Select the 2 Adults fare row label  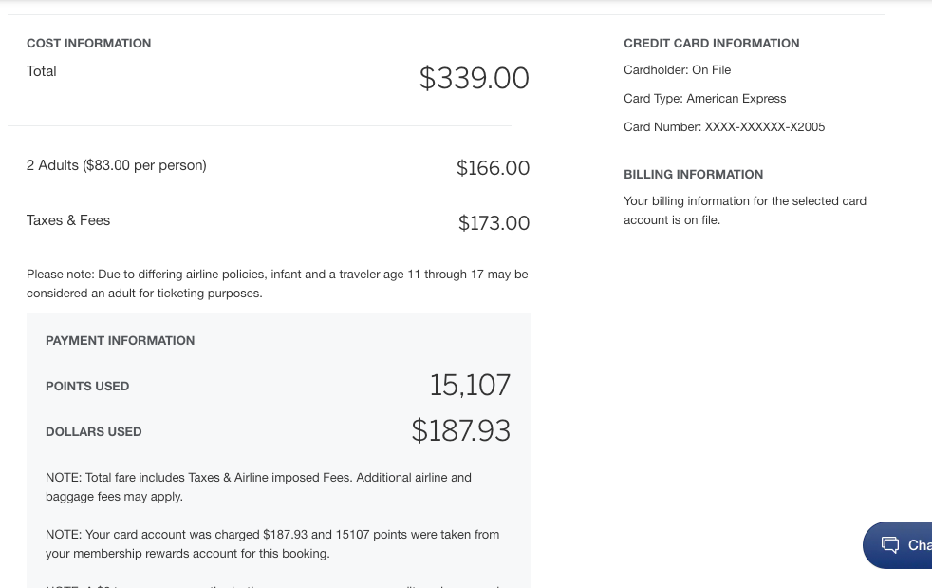point(116,165)
